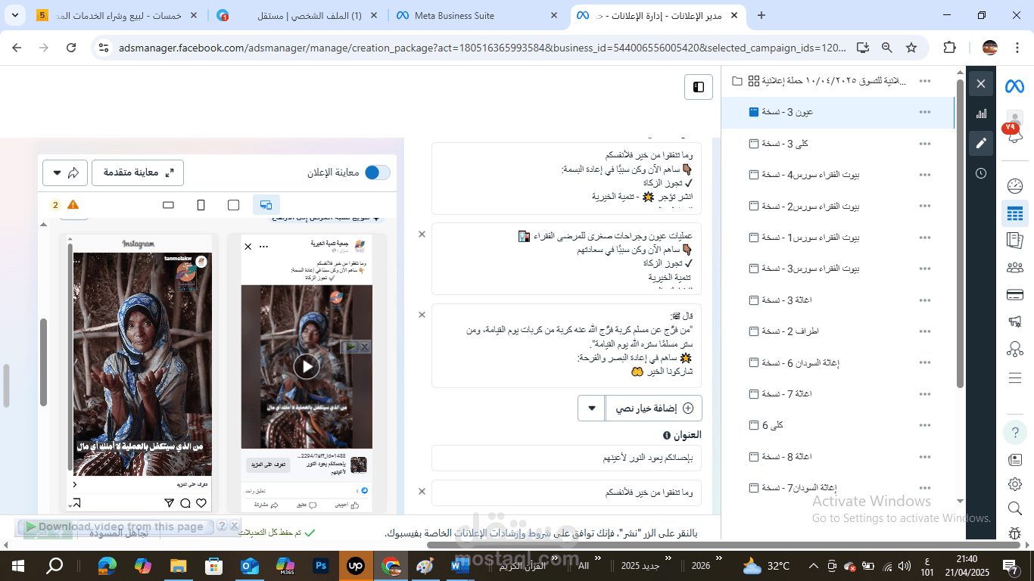Open the news updates icon in sidebar

click(1015, 459)
